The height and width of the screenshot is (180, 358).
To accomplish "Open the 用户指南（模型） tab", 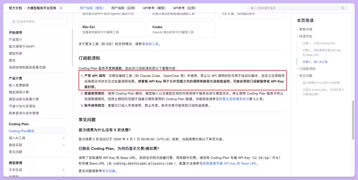I will (x=92, y=8).
